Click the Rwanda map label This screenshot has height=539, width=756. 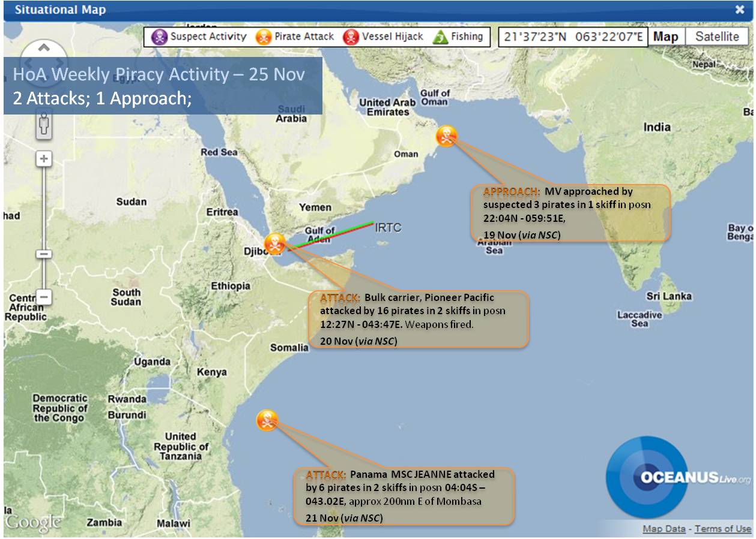(127, 399)
